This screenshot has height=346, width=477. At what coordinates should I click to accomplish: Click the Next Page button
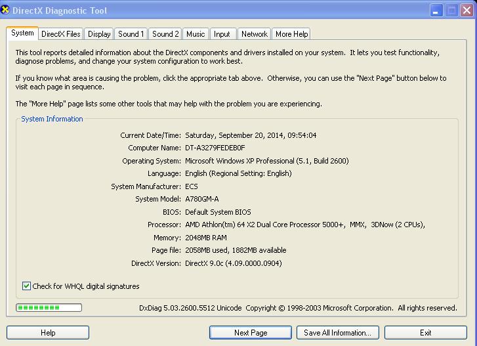click(251, 333)
